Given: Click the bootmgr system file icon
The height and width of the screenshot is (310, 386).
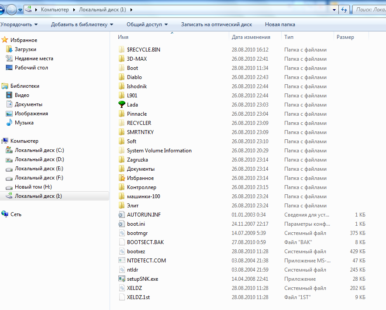Looking at the screenshot, I should pyautogui.click(x=122, y=233).
